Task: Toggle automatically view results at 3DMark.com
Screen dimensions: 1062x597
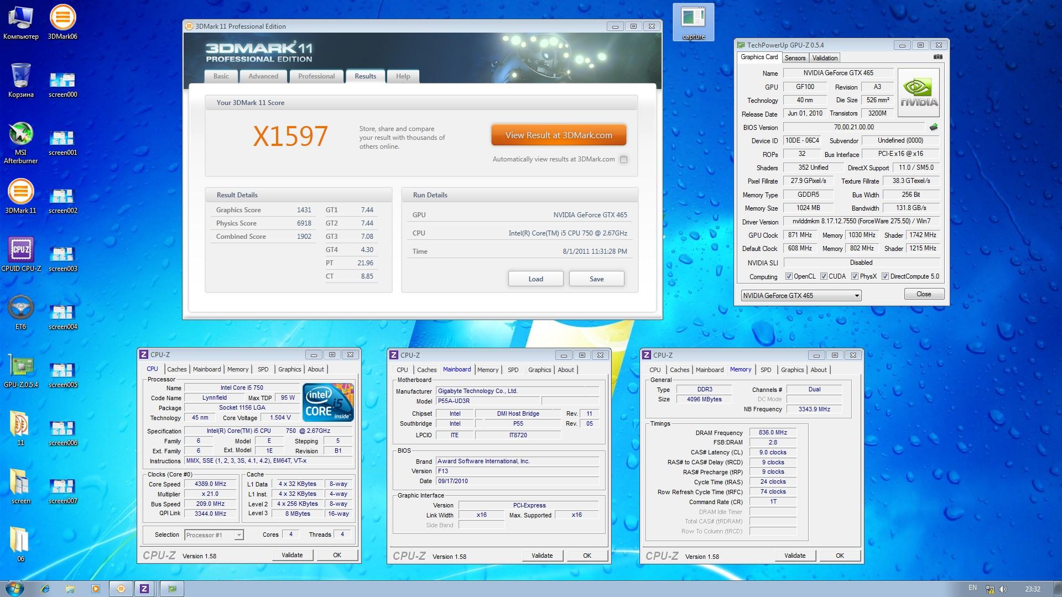Action: point(624,159)
